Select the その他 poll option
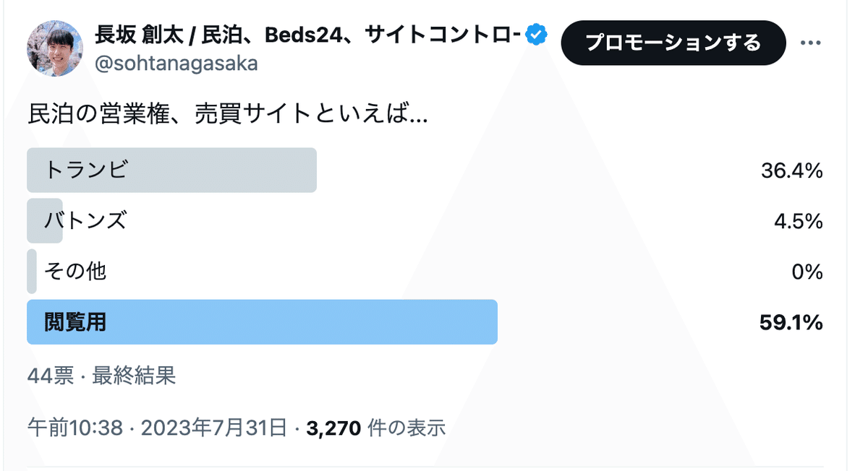The height and width of the screenshot is (471, 868). (x=75, y=271)
